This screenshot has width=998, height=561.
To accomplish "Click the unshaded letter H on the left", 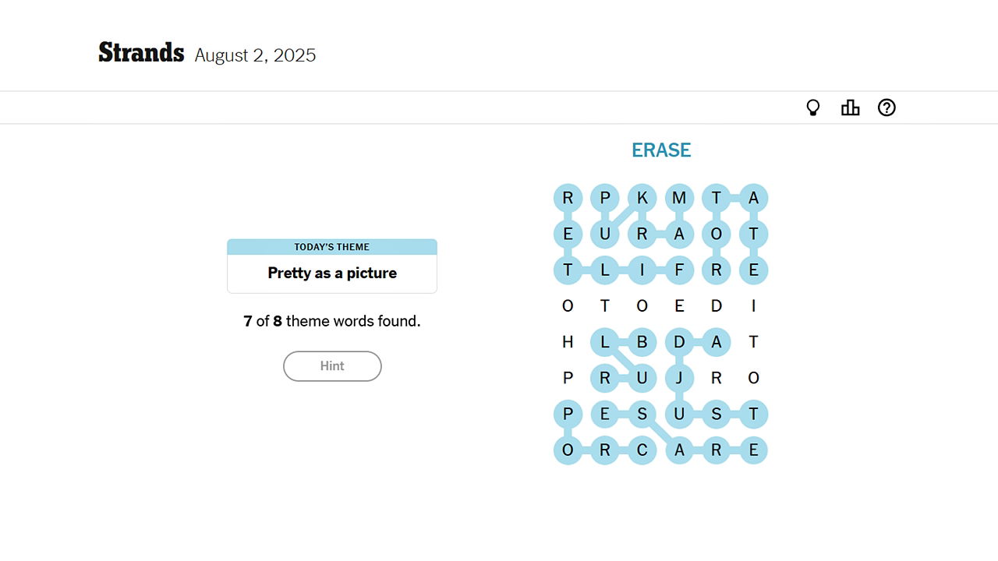I will pos(568,342).
